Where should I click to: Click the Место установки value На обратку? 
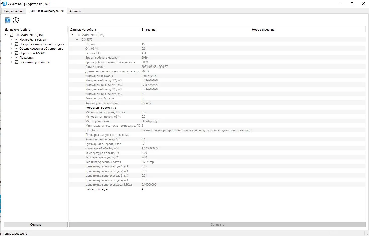click(150, 121)
